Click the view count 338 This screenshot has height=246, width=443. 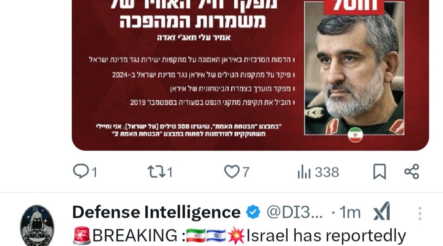pos(327,172)
